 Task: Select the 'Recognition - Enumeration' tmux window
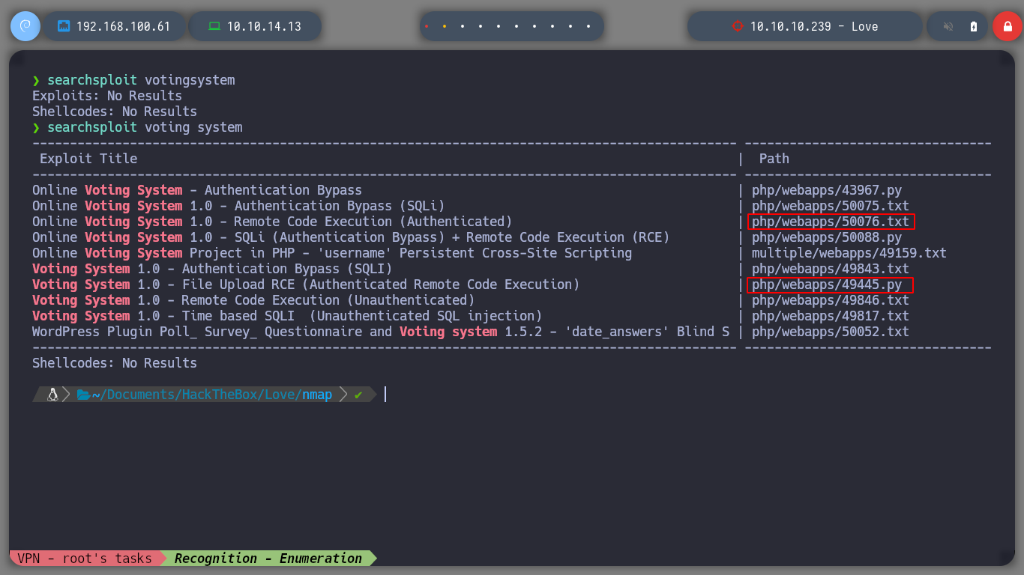pyautogui.click(x=268, y=559)
